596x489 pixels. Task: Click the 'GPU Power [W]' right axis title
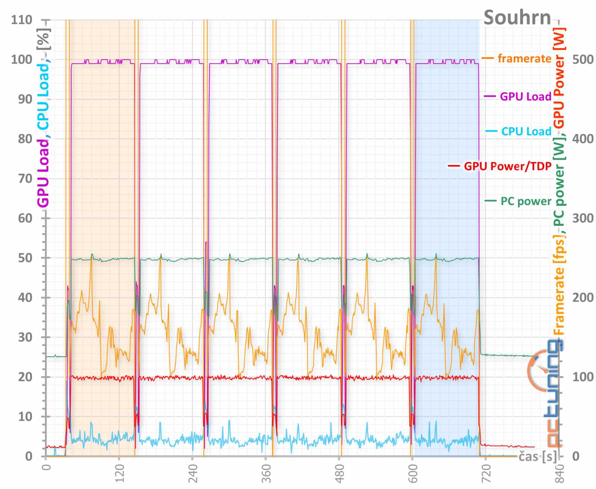[x=559, y=77]
